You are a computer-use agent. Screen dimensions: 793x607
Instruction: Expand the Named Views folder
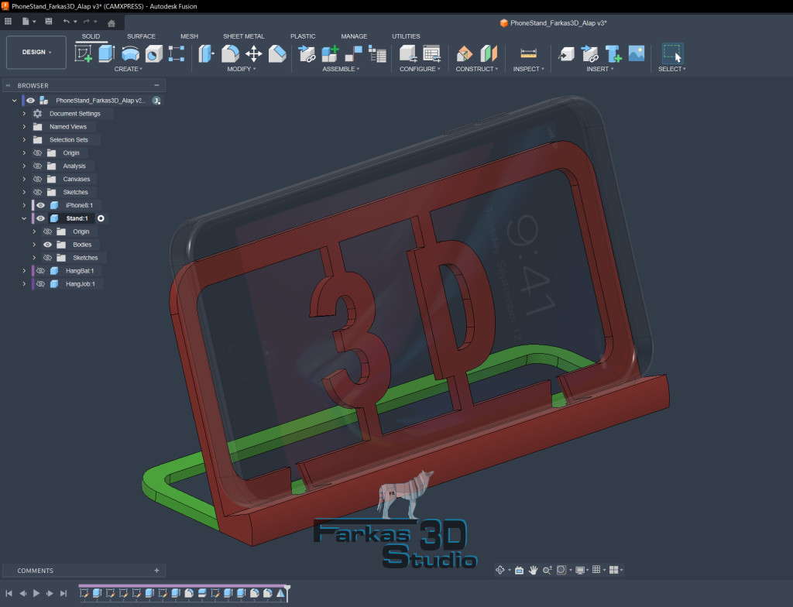[24, 127]
